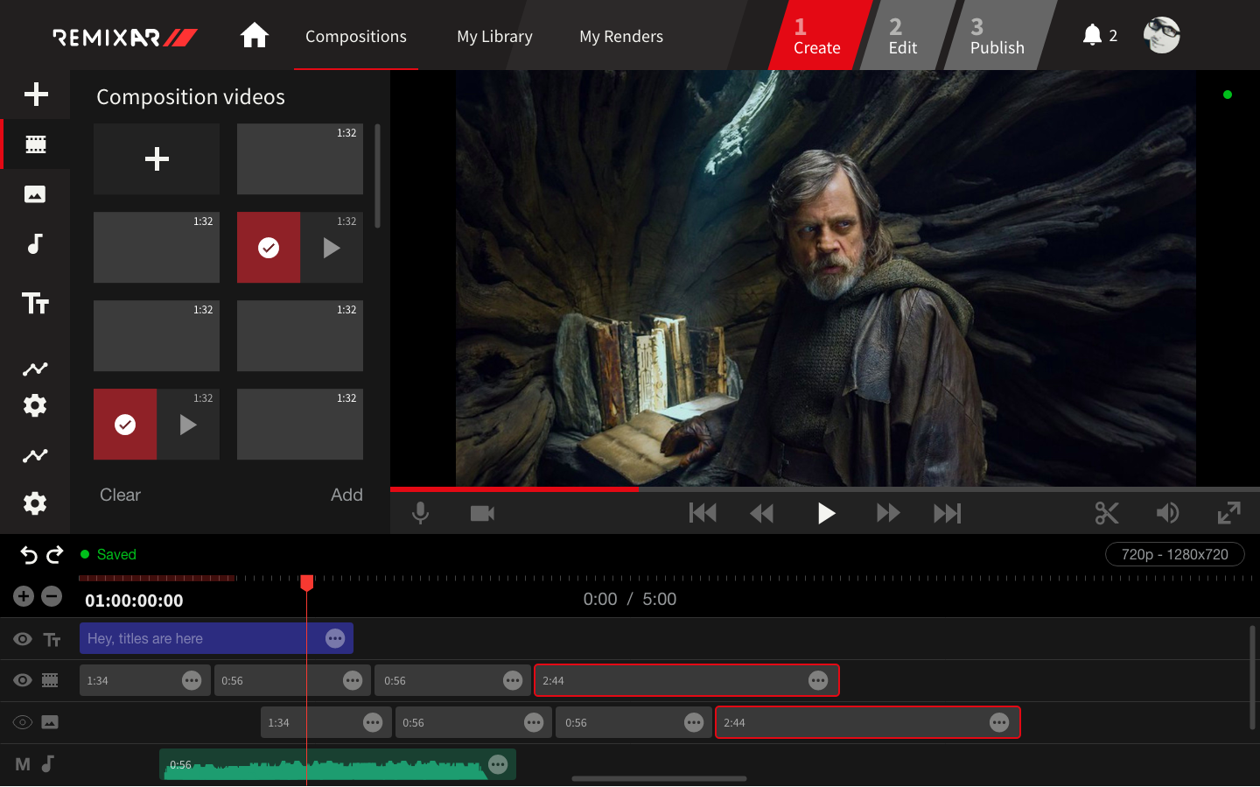Click the plus icon in the sidebar
This screenshot has width=1260, height=787.
click(36, 94)
